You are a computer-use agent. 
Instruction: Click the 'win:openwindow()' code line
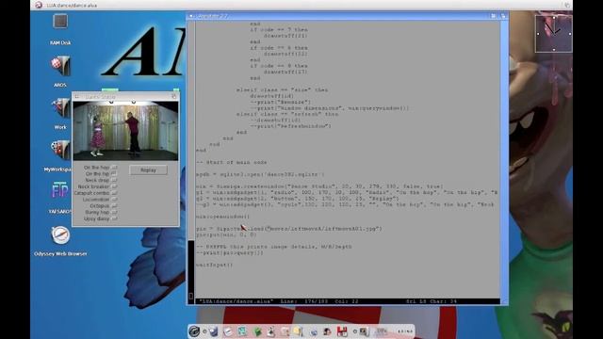222,217
